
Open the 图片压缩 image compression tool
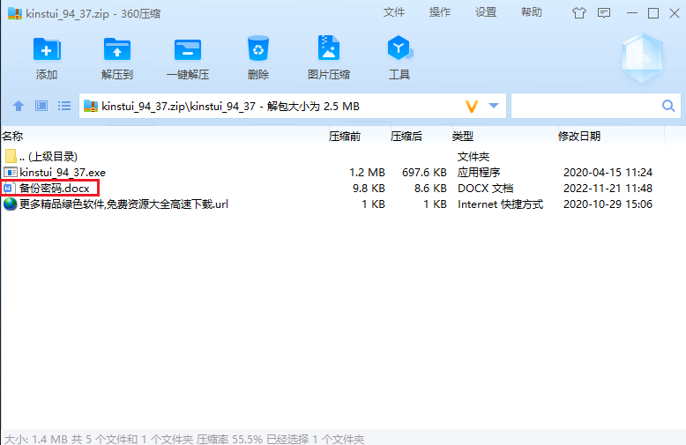329,49
